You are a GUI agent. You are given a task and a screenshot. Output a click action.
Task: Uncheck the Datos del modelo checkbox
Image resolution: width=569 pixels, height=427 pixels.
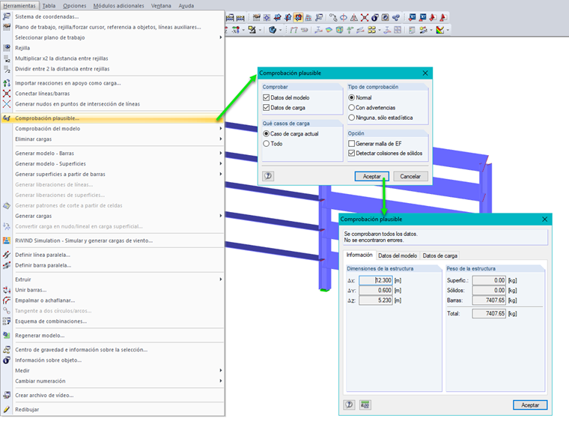(266, 97)
